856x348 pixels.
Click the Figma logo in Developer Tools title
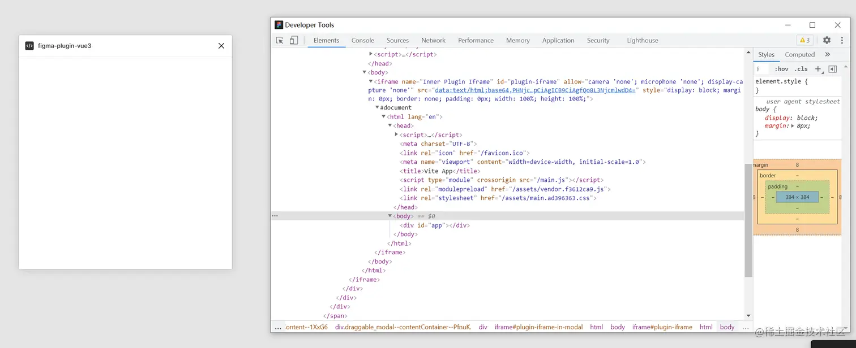click(279, 25)
